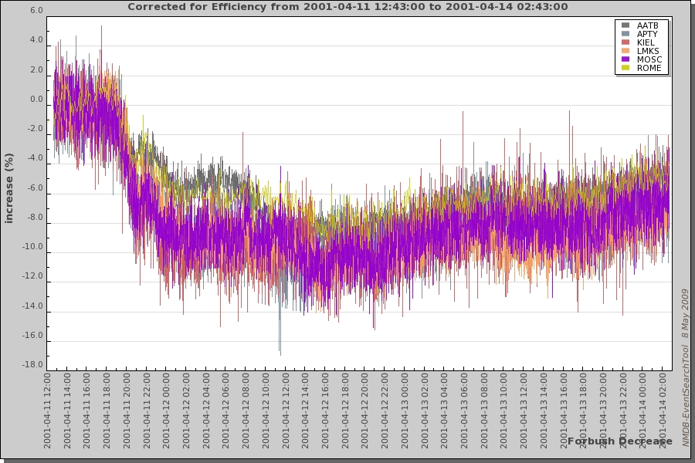Click the '2001-04-13 12:00' x-axis label

[x=523, y=411]
